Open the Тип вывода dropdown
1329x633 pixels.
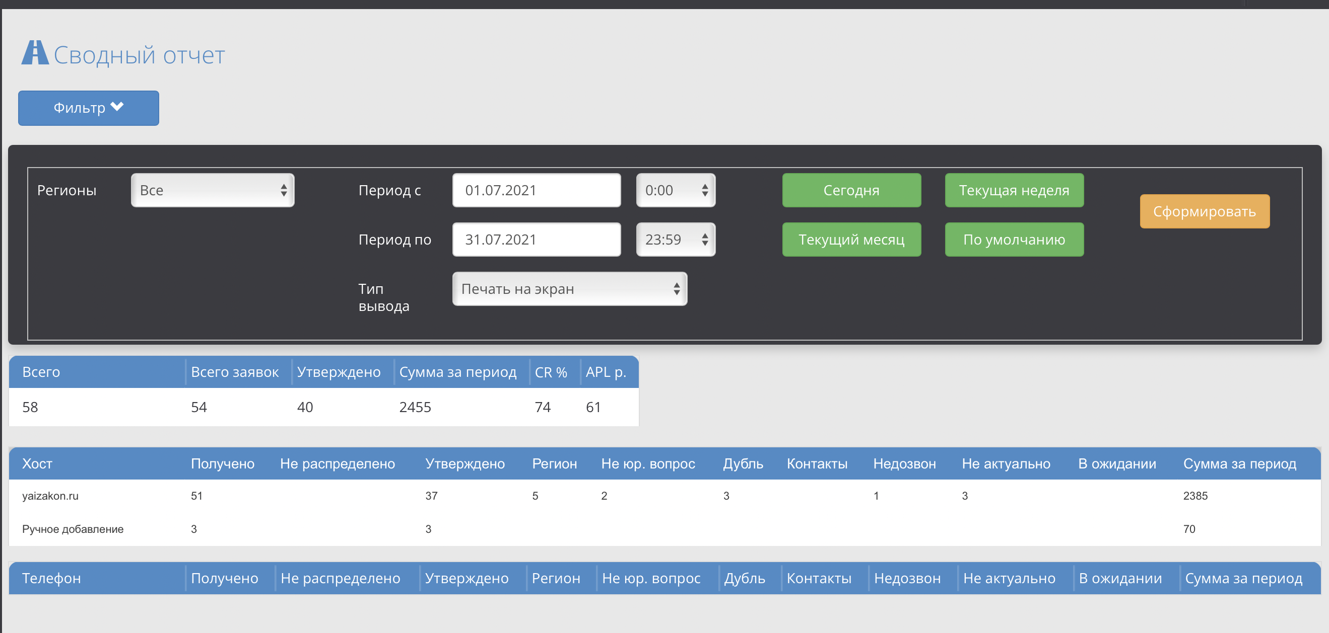(x=569, y=289)
